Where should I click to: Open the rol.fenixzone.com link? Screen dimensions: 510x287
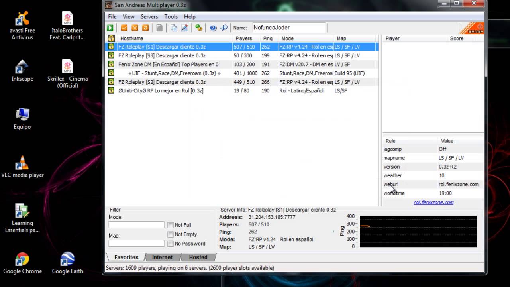[x=433, y=202]
